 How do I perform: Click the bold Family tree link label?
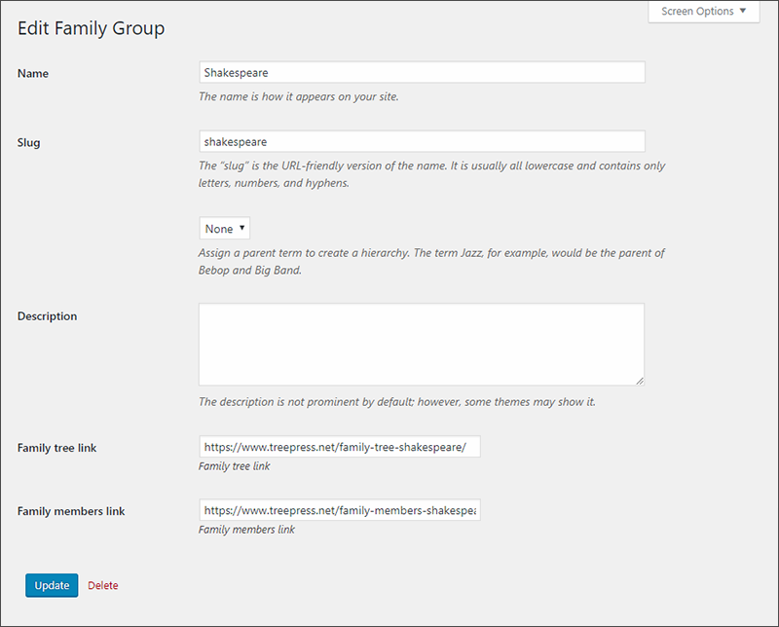(x=56, y=448)
